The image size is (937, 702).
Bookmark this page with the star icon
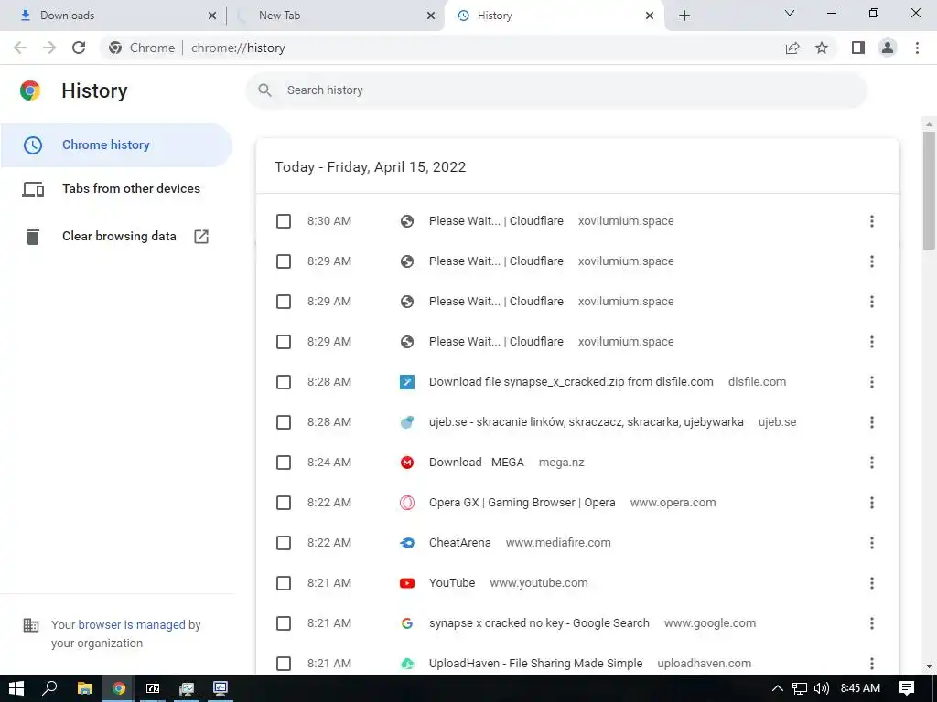pos(822,48)
